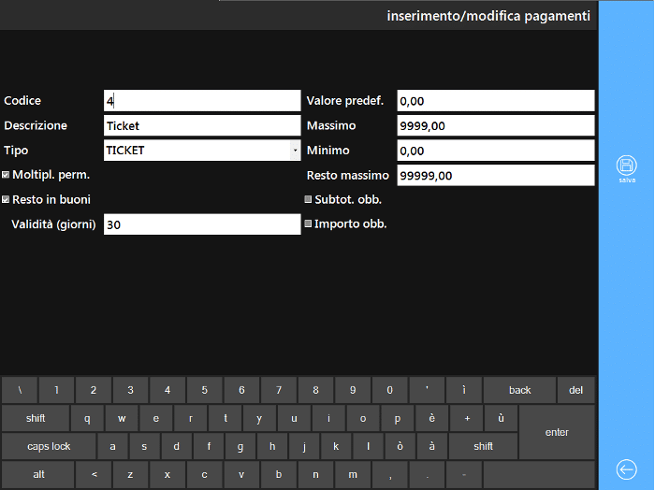This screenshot has height=490, width=655.
Task: Tap the f key
Action: [209, 446]
